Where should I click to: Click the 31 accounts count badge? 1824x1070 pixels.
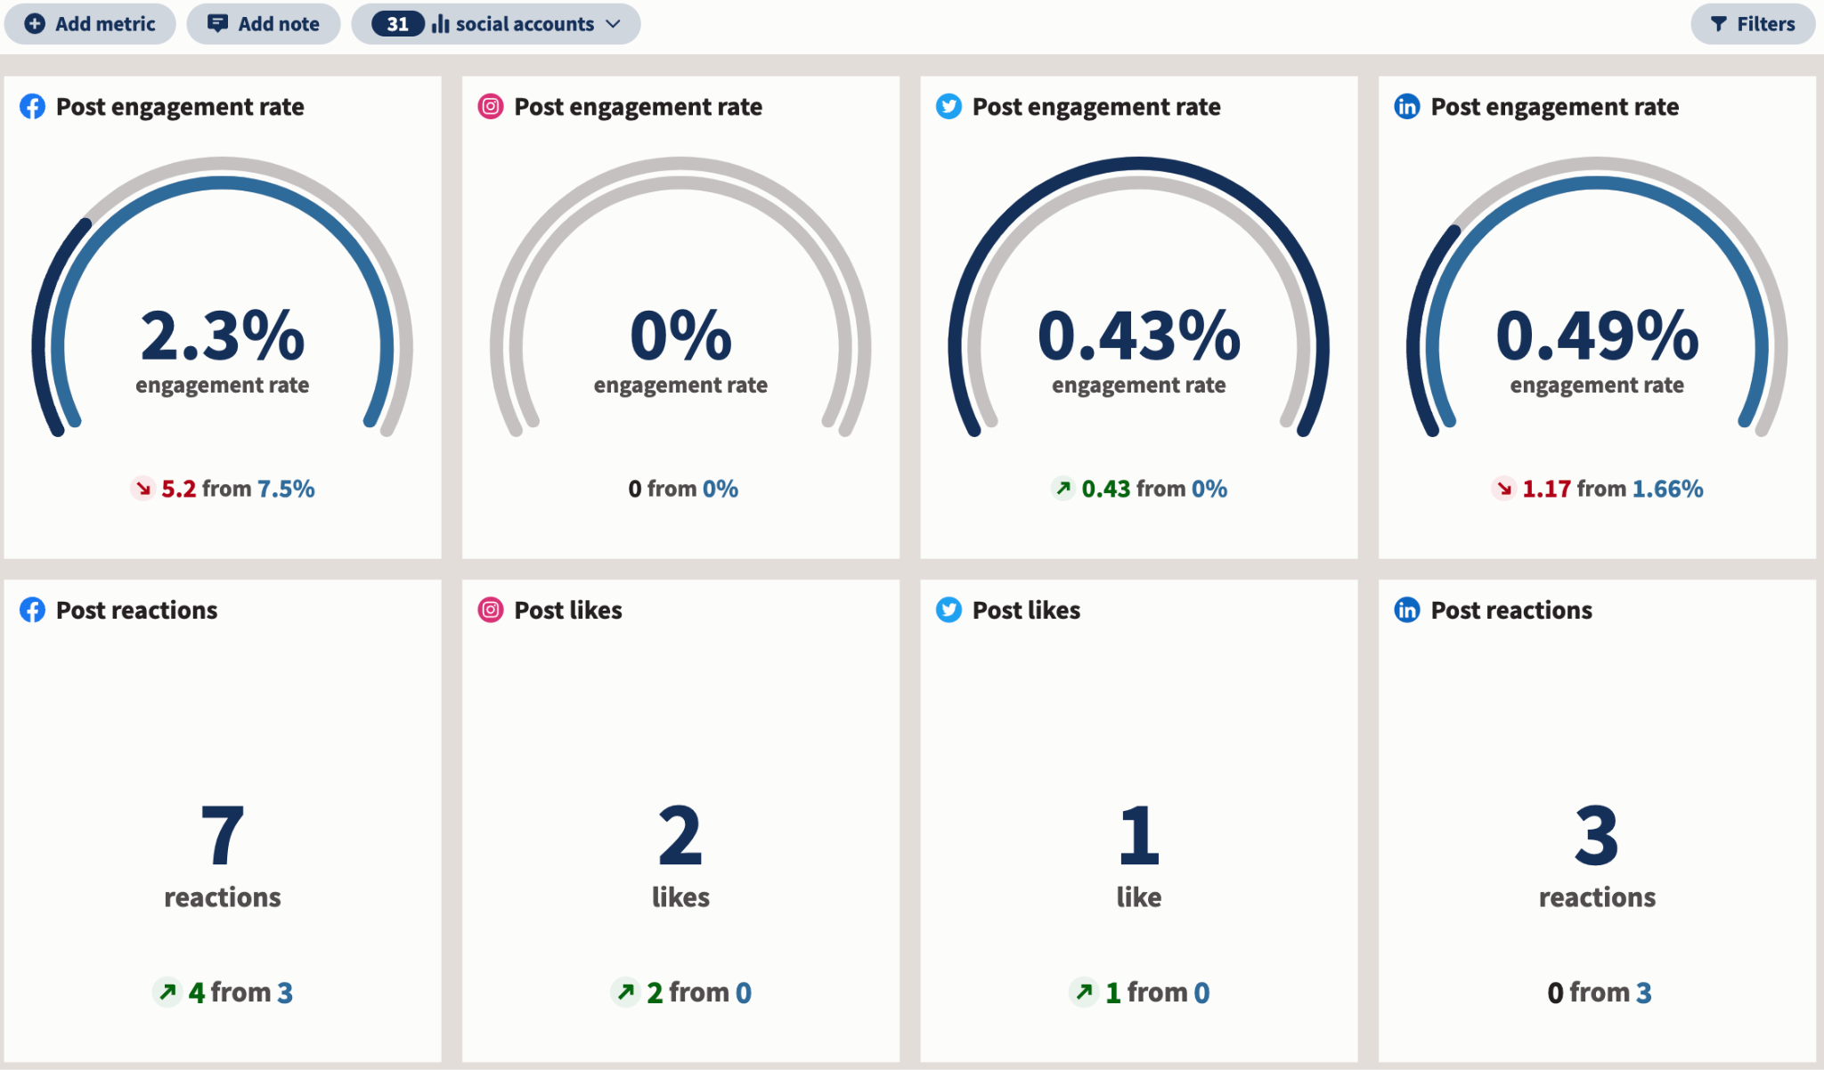[x=397, y=24]
